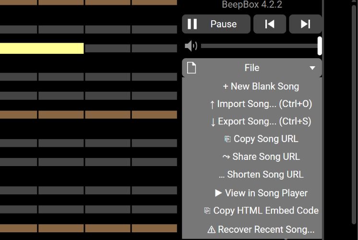Click the yellow note in pattern editor

[42, 48]
